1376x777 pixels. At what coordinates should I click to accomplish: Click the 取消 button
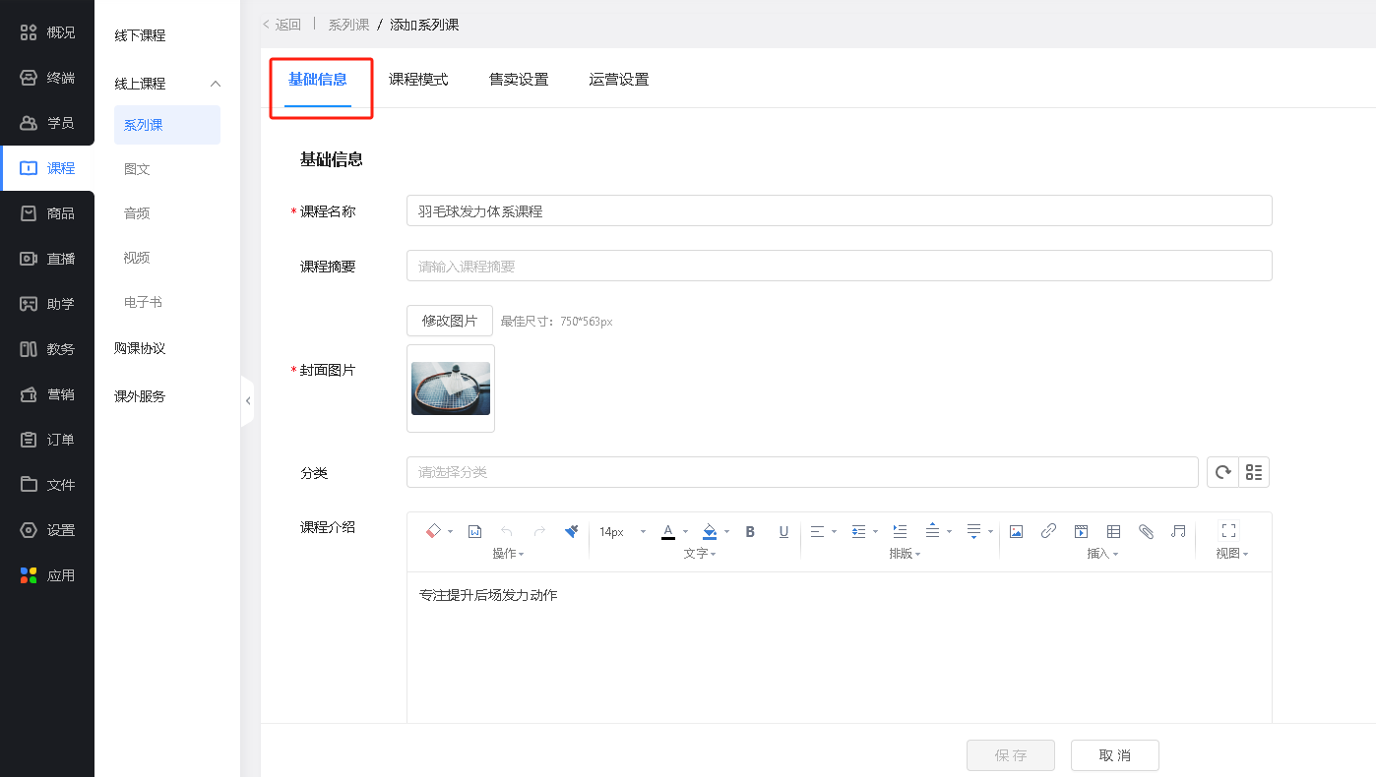[x=1114, y=755]
